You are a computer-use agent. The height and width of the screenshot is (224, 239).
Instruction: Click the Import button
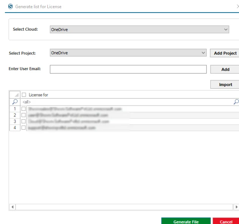click(x=225, y=85)
